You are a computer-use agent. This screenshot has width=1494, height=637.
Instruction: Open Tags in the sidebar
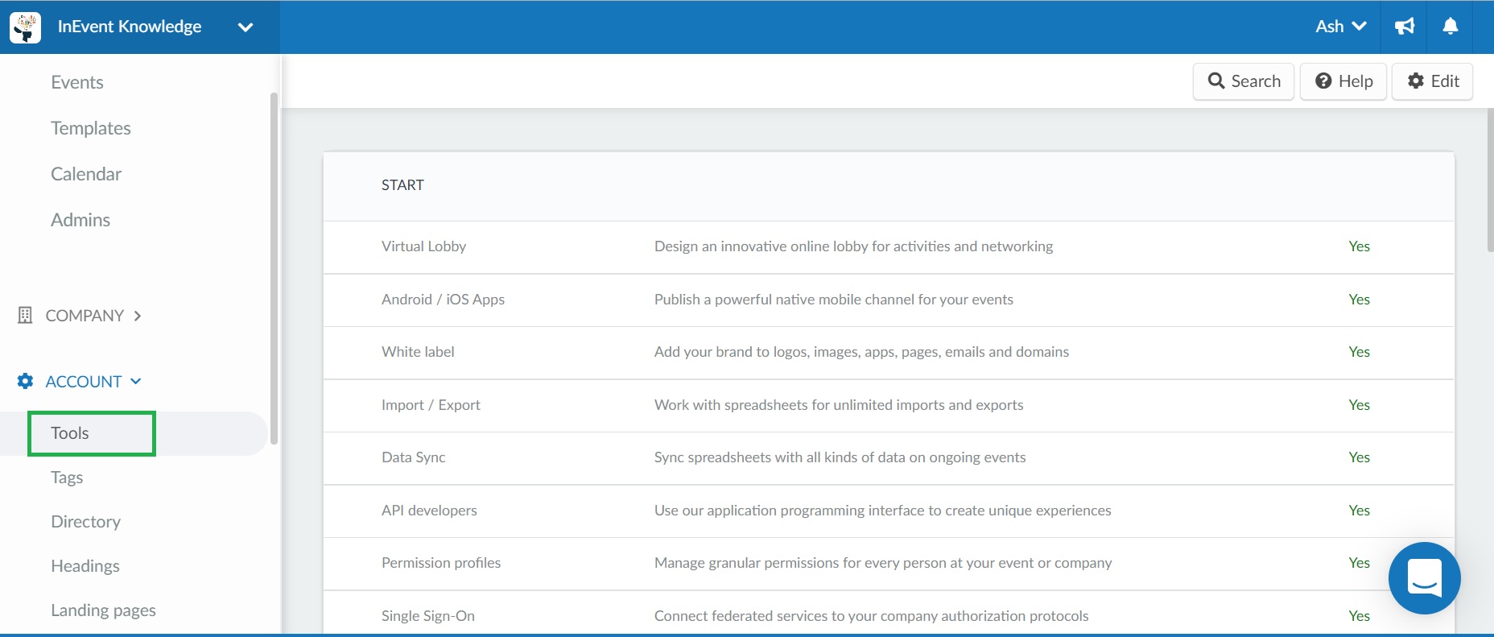[67, 478]
